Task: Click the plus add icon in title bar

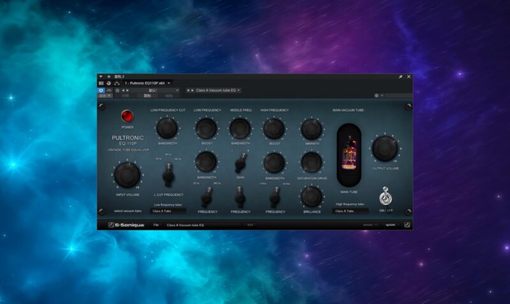Action: [108, 76]
